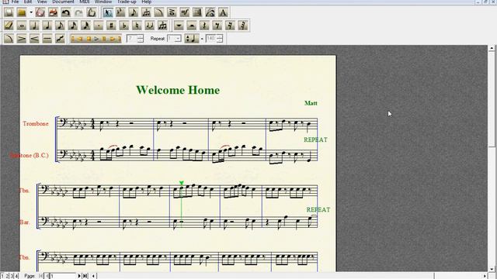Toggle the augmentation dot button
This screenshot has height=279, width=497.
(99, 26)
